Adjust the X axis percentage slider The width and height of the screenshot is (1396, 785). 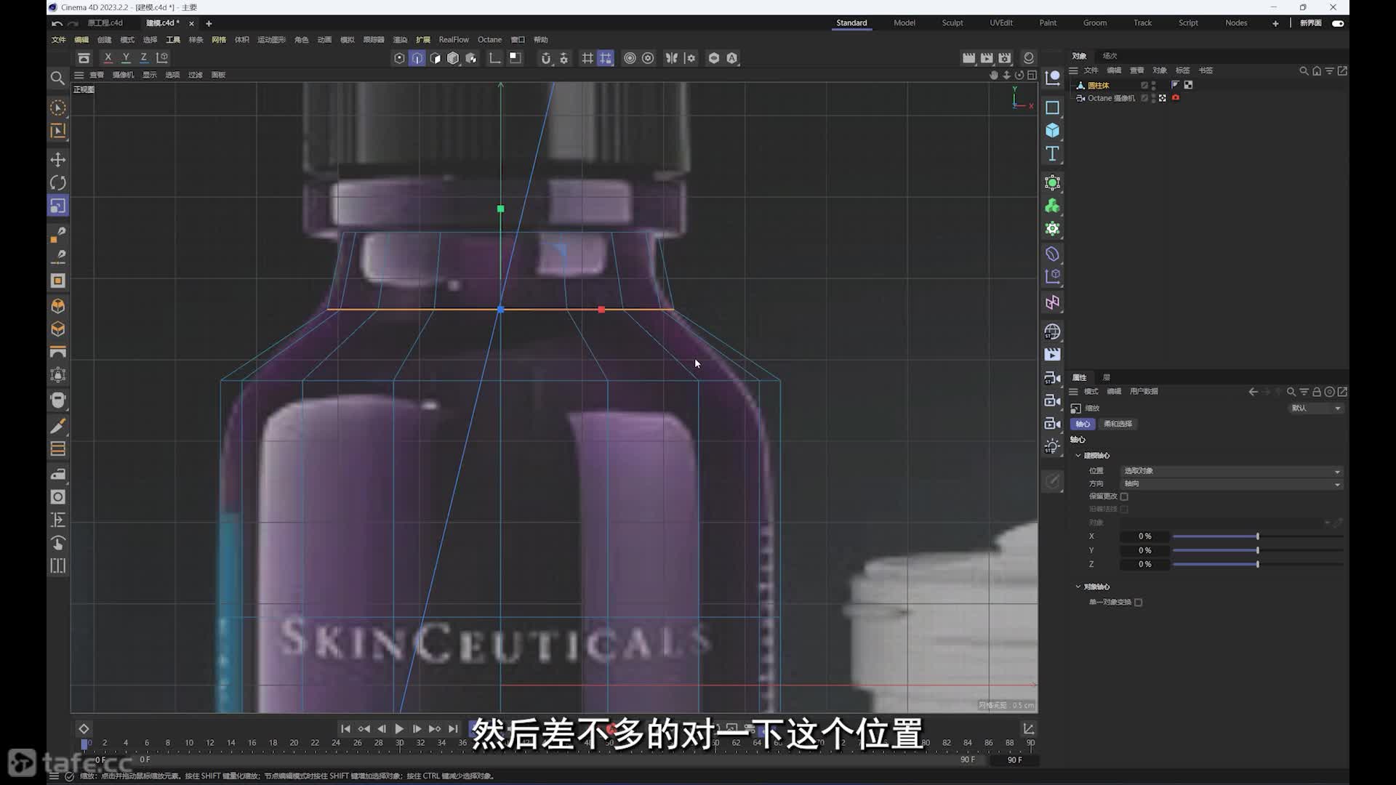click(x=1257, y=536)
